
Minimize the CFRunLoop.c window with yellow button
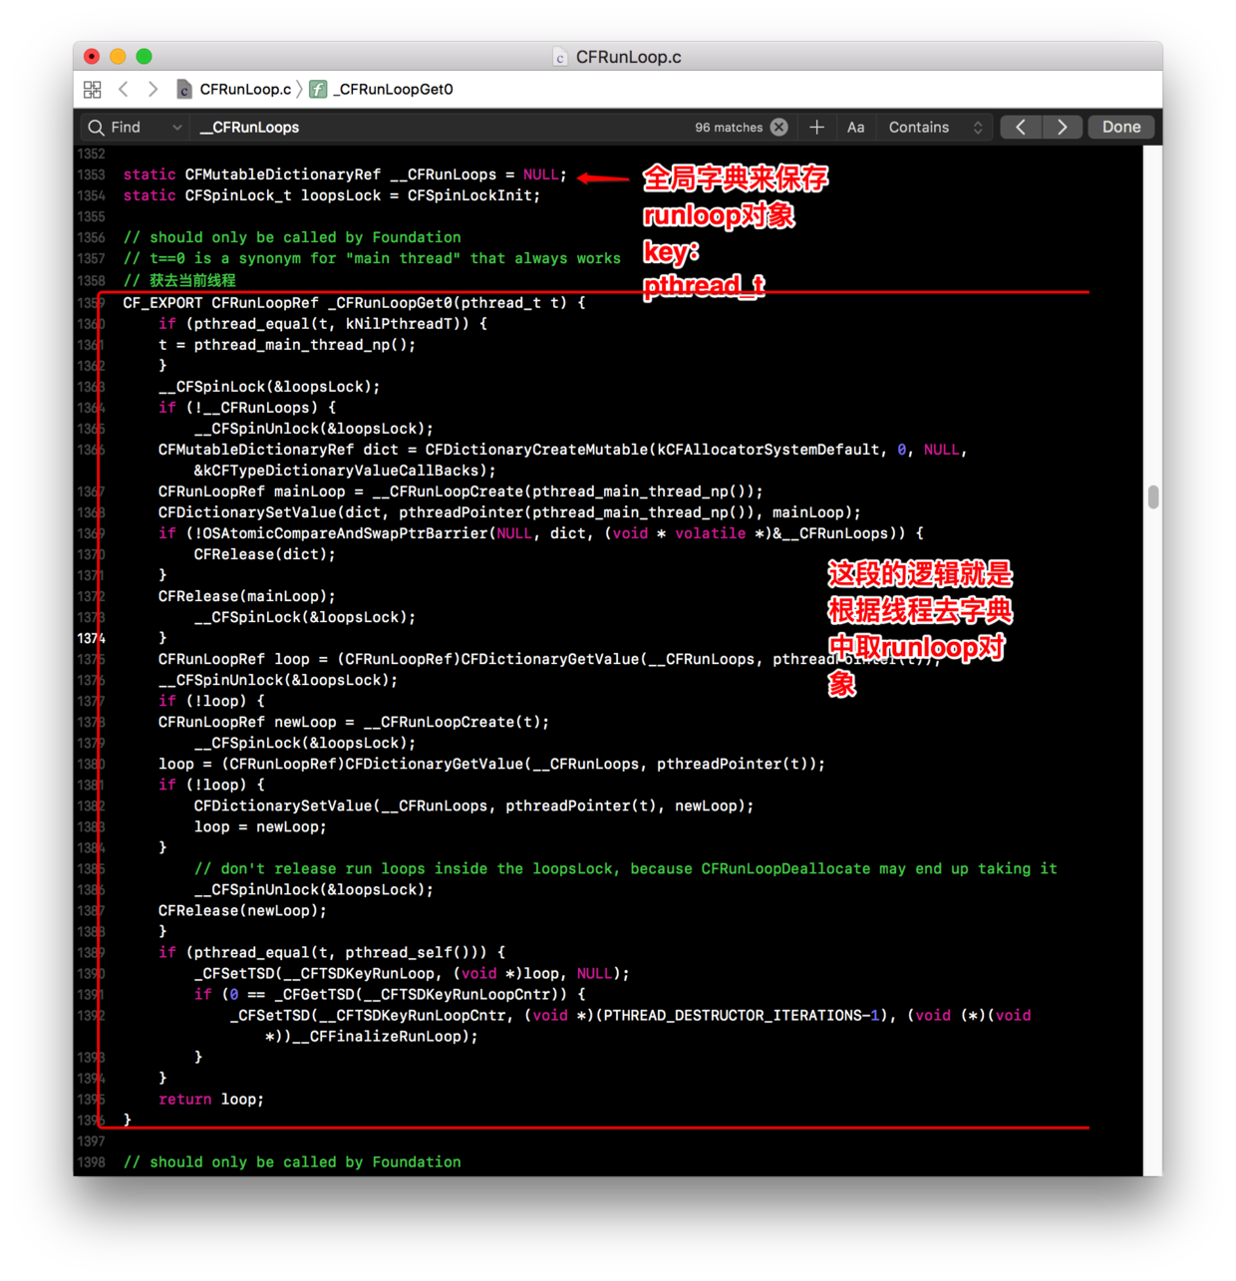118,57
